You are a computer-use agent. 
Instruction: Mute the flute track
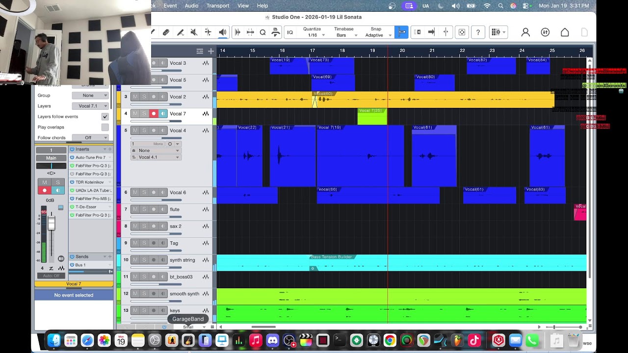tap(135, 209)
